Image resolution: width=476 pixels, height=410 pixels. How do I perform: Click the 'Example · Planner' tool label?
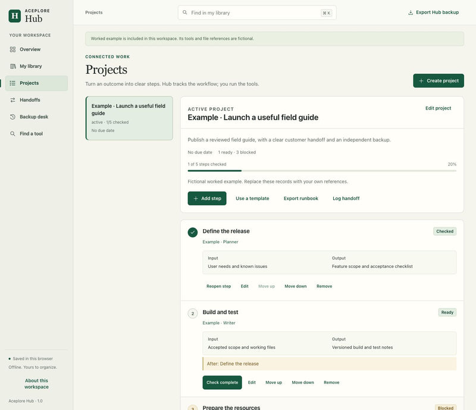coord(220,242)
